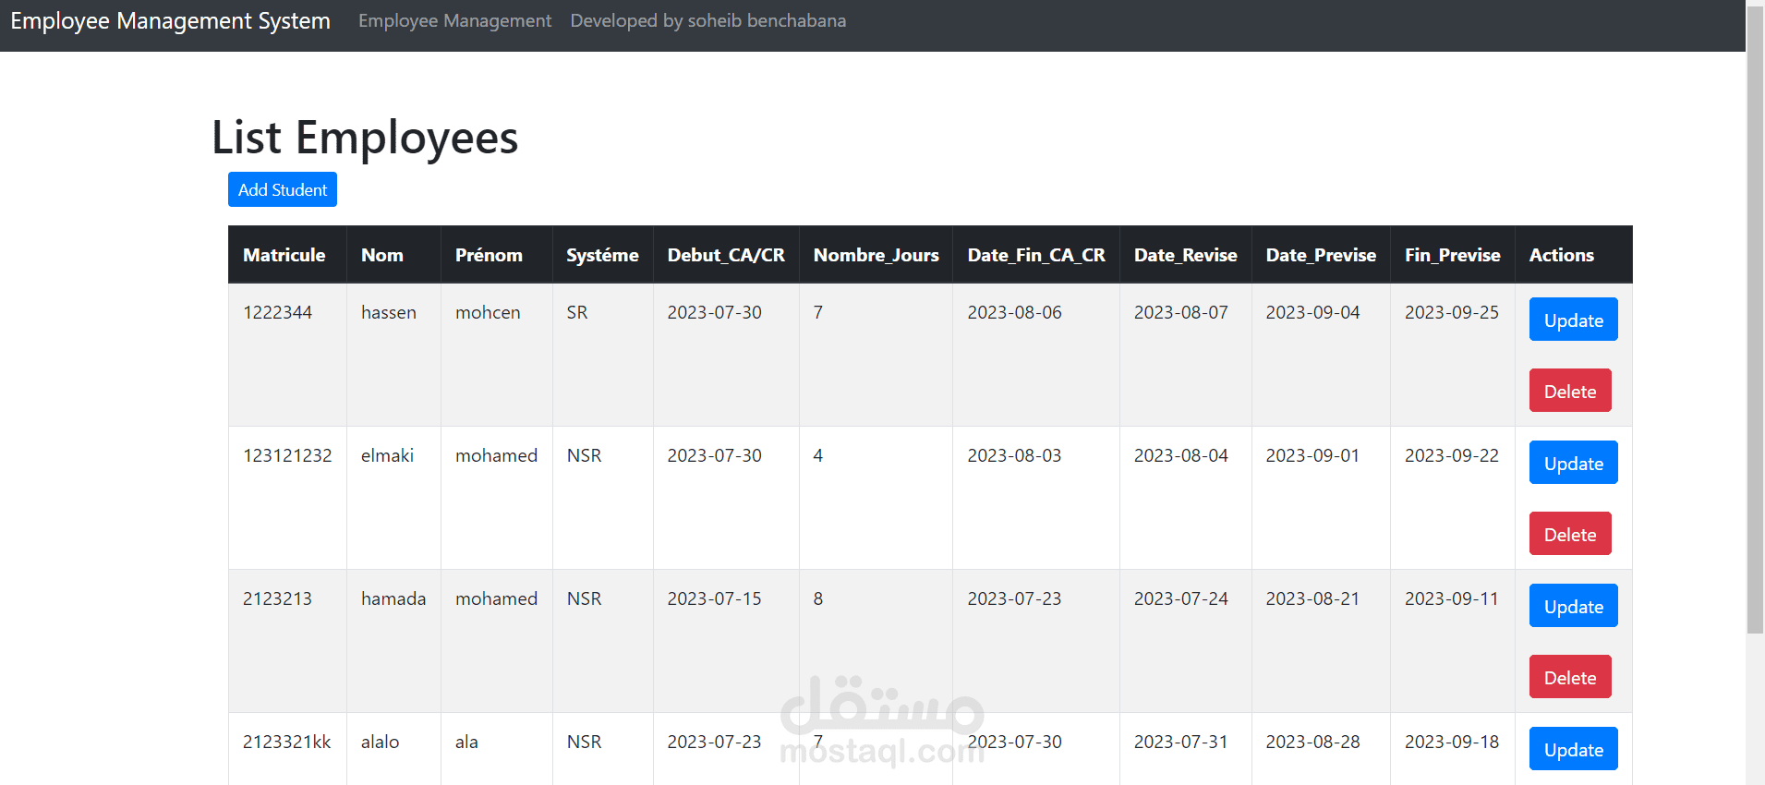
Task: Click the 8 days value
Action: pos(818,598)
